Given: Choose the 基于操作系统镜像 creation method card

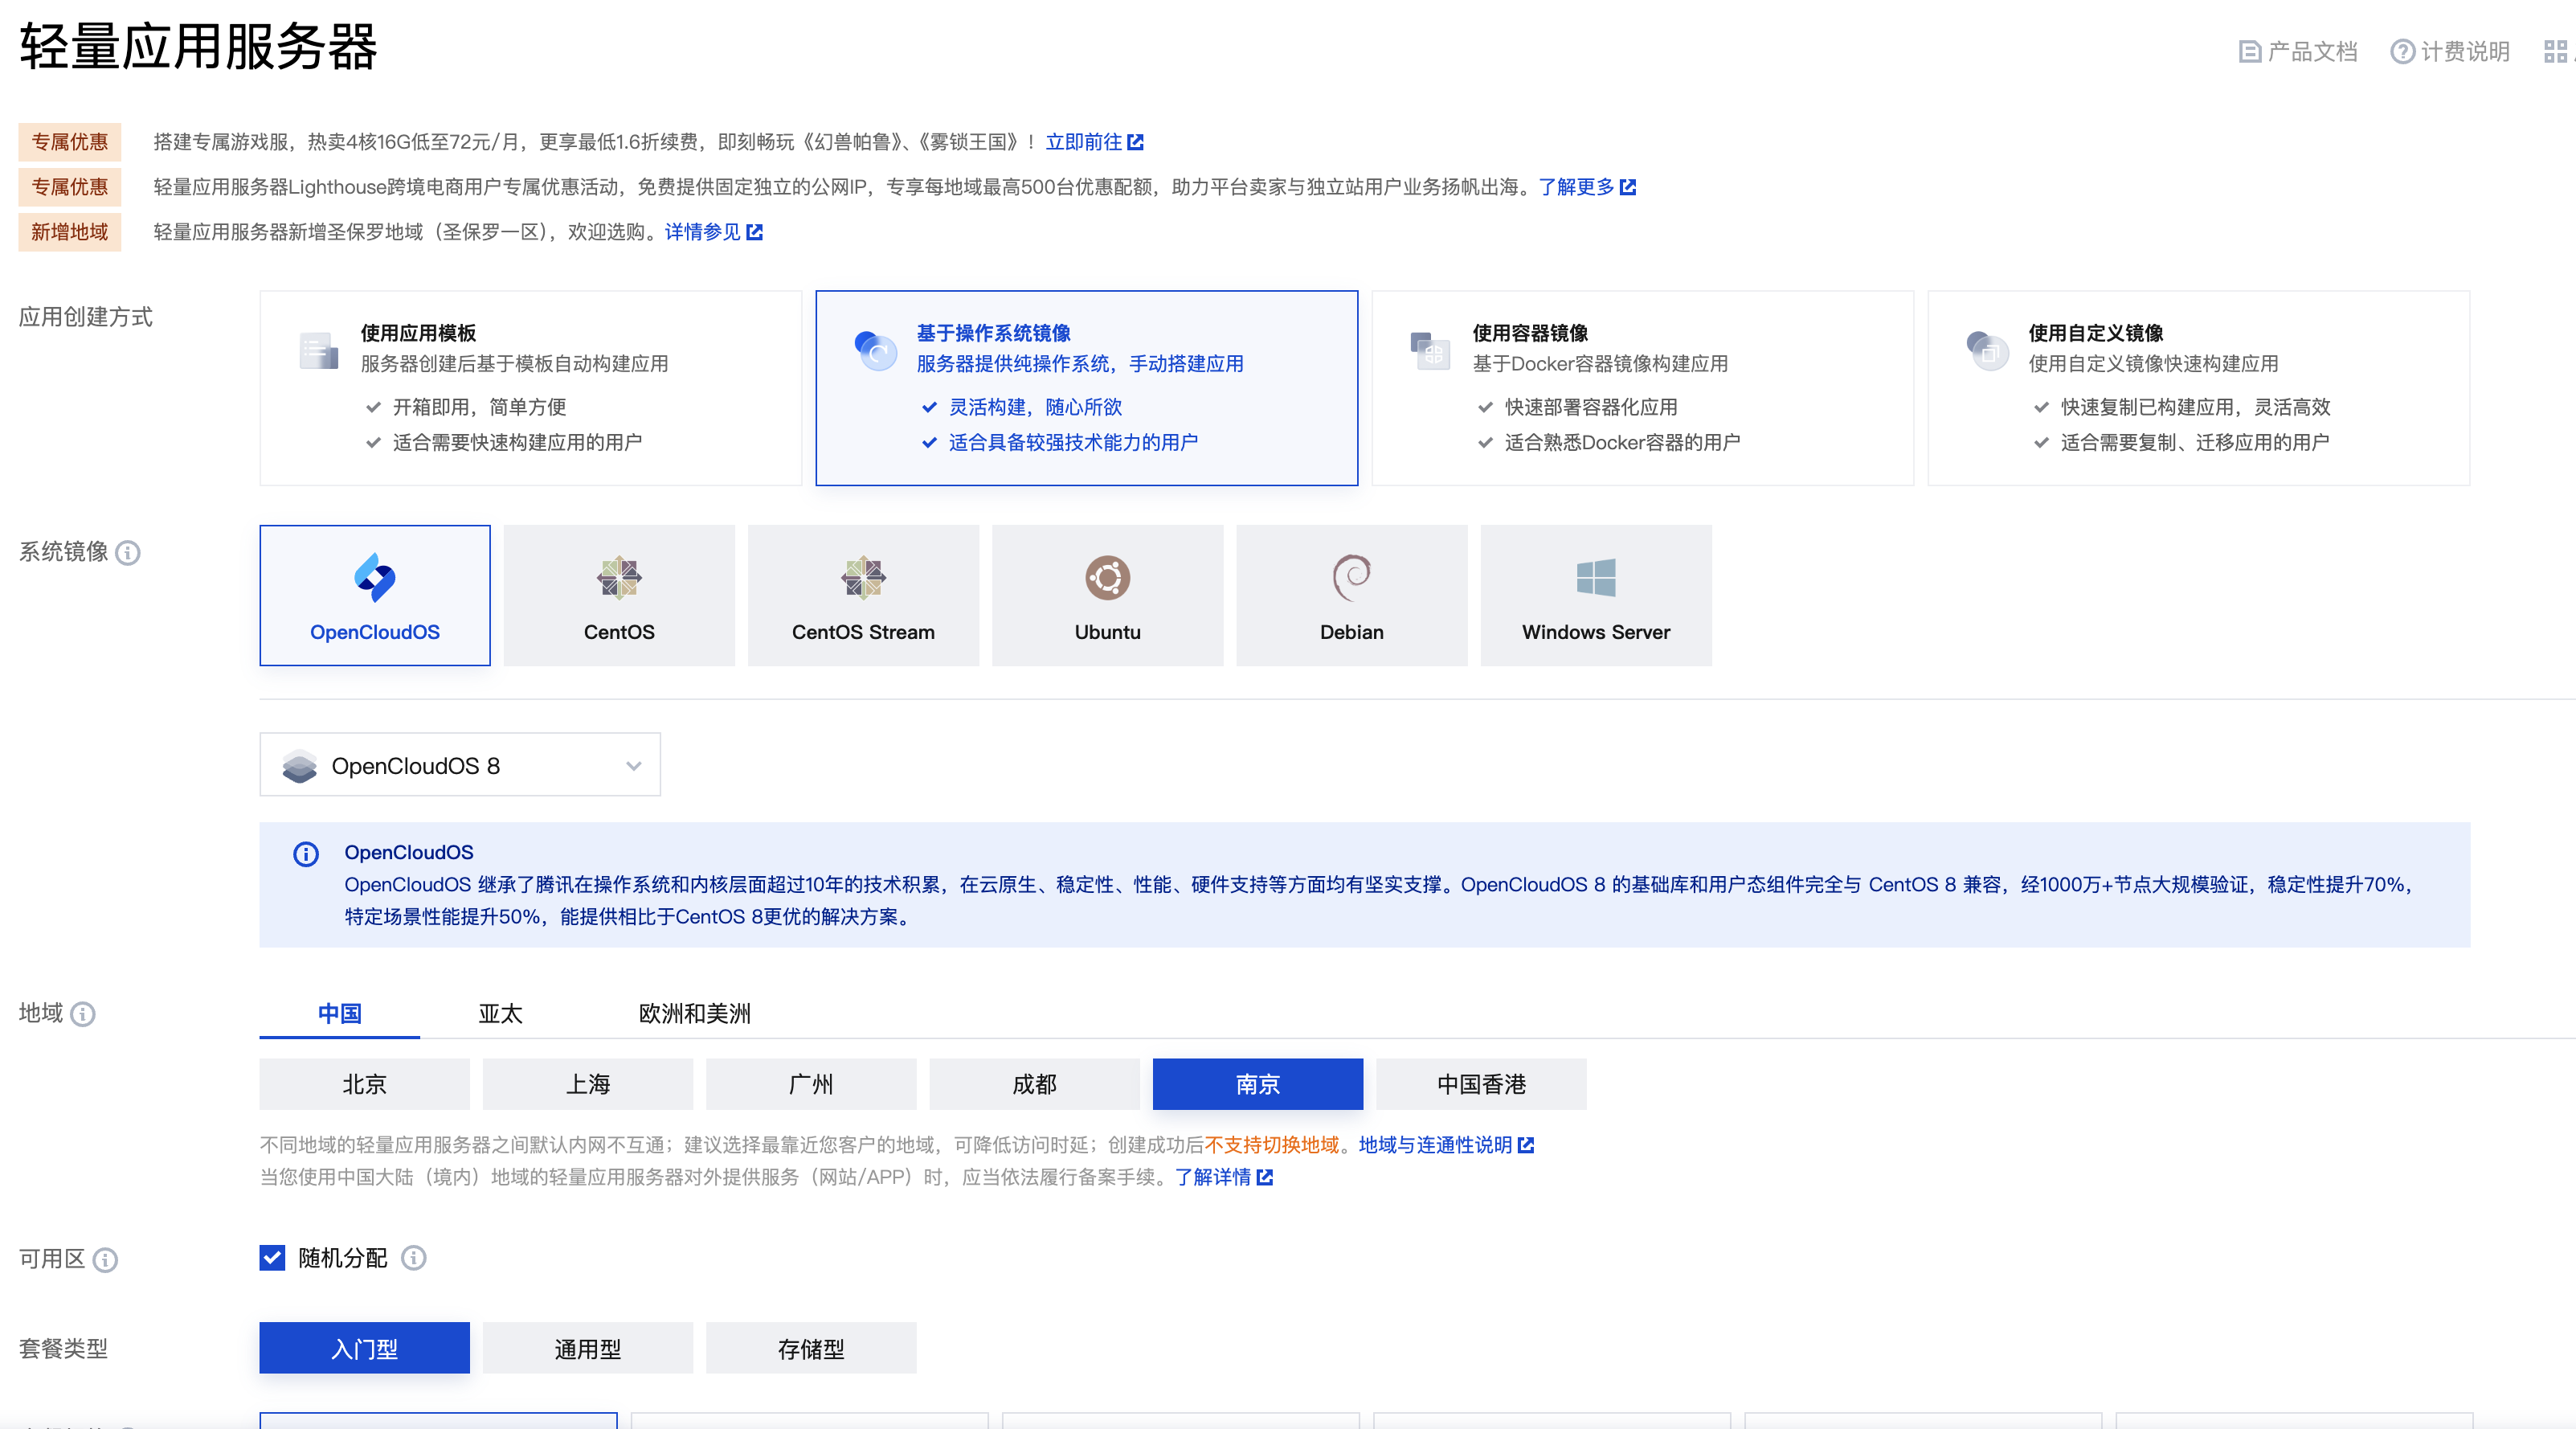Looking at the screenshot, I should [1086, 388].
